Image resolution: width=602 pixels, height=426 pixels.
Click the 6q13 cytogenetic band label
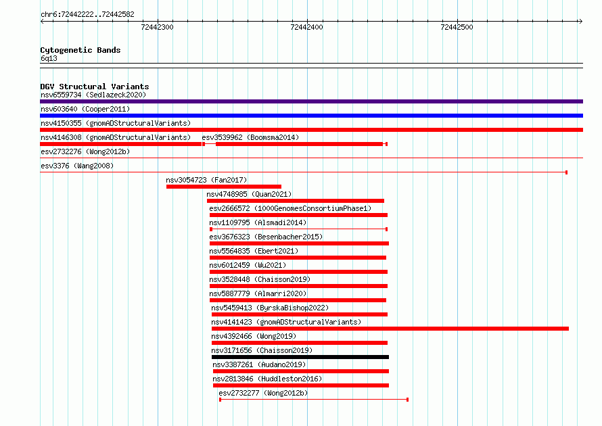pos(49,58)
